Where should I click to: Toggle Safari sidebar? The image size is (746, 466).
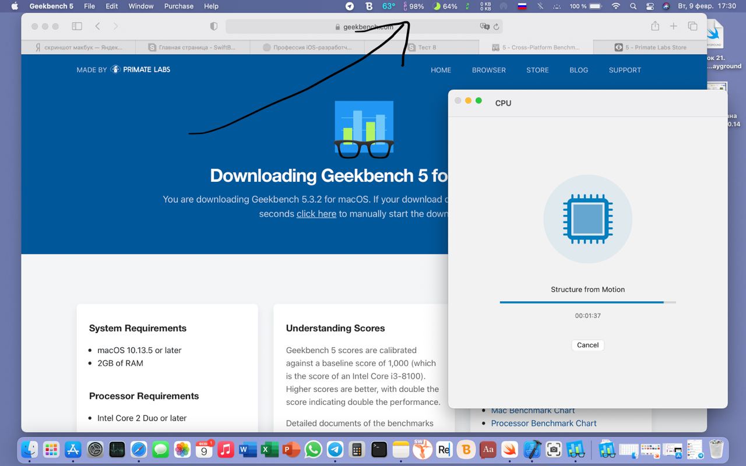(x=77, y=26)
